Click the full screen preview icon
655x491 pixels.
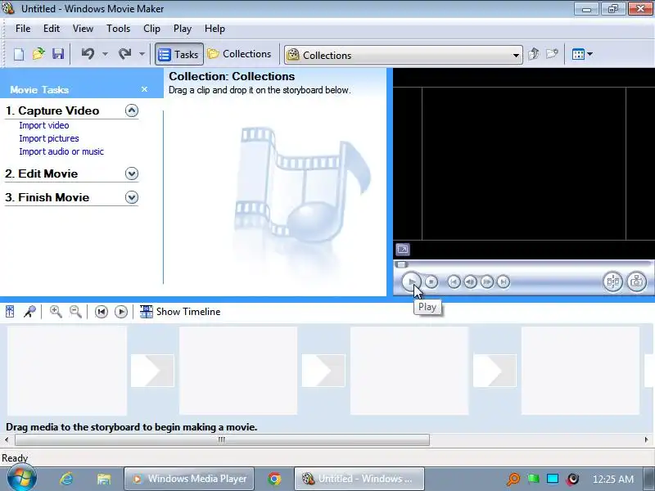(x=403, y=250)
